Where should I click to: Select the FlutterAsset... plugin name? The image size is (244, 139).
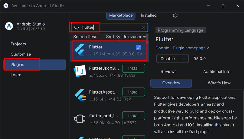coord(103,92)
